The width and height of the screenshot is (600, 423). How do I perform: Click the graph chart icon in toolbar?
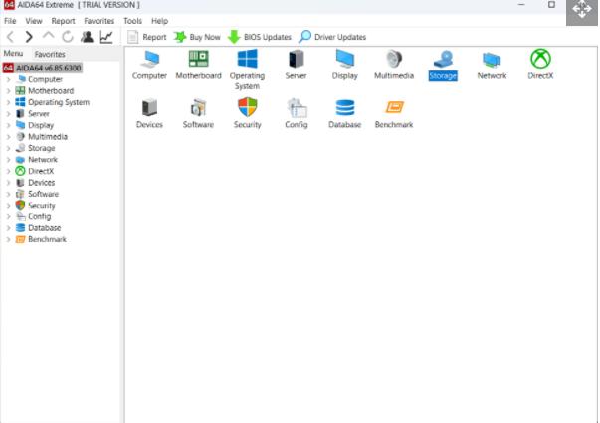click(106, 37)
